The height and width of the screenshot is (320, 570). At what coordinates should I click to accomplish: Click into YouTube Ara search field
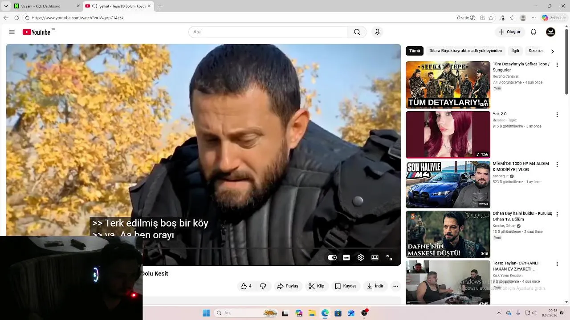pyautogui.click(x=268, y=32)
